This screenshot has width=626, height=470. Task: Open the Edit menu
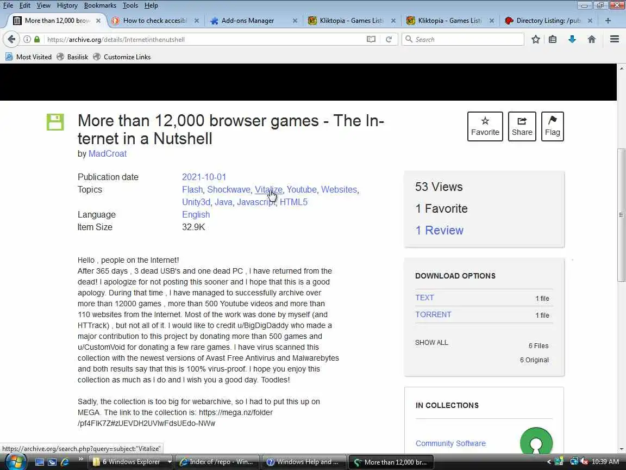pyautogui.click(x=25, y=5)
